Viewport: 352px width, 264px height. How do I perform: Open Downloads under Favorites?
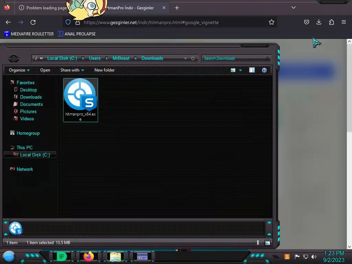pos(31,97)
